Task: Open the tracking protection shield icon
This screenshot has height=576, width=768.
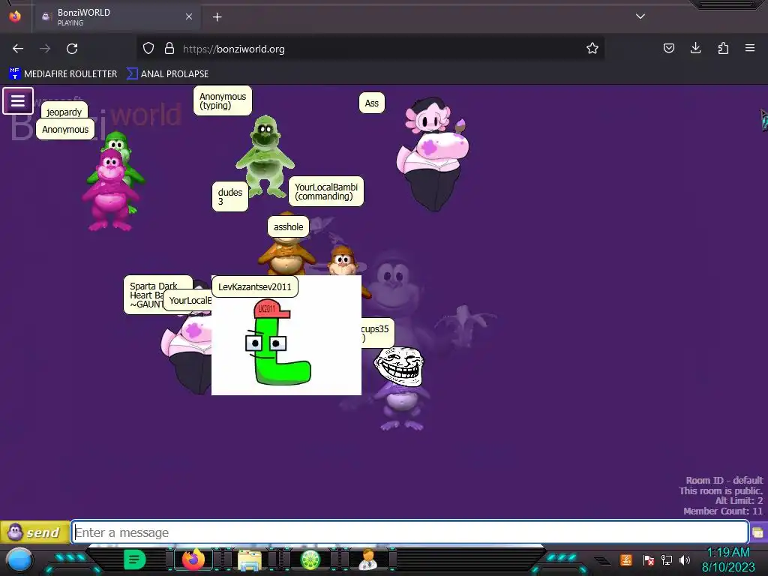Action: pyautogui.click(x=148, y=49)
